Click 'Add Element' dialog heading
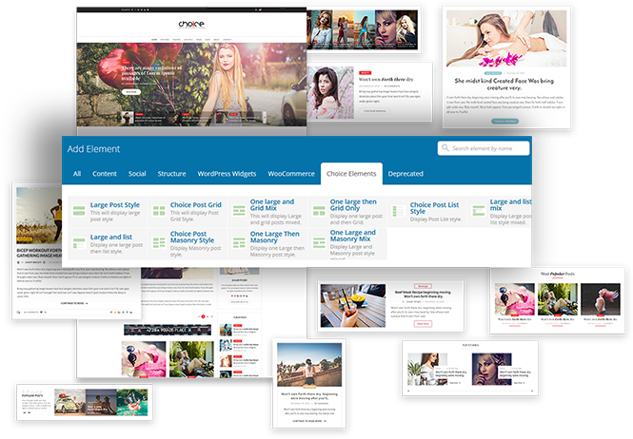The image size is (633, 439). click(93, 149)
